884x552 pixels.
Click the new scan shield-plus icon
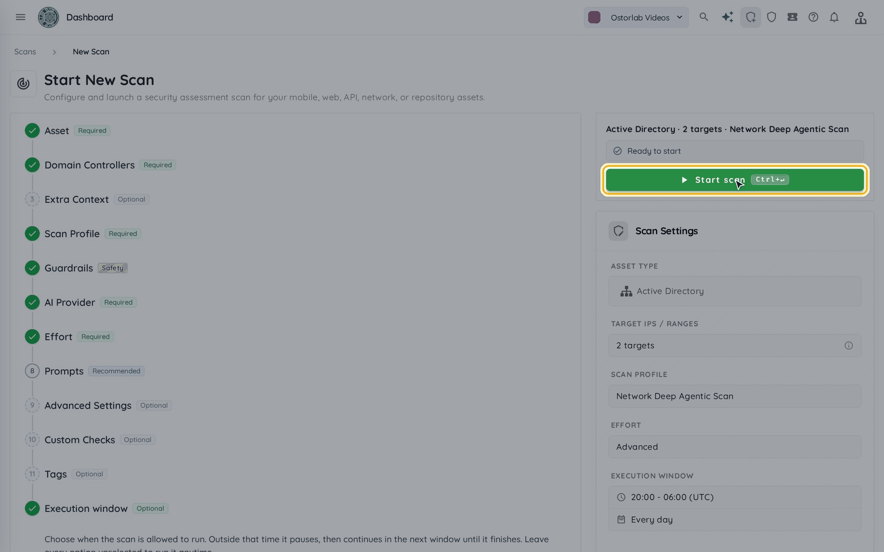click(x=750, y=17)
